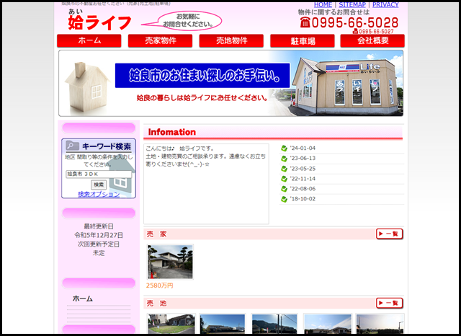Open the ホーム navigation button

[89, 40]
